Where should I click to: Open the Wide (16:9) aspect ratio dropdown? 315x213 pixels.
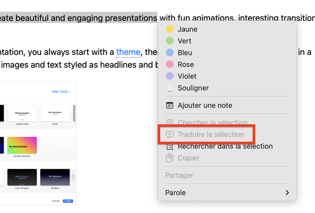pos(61,92)
